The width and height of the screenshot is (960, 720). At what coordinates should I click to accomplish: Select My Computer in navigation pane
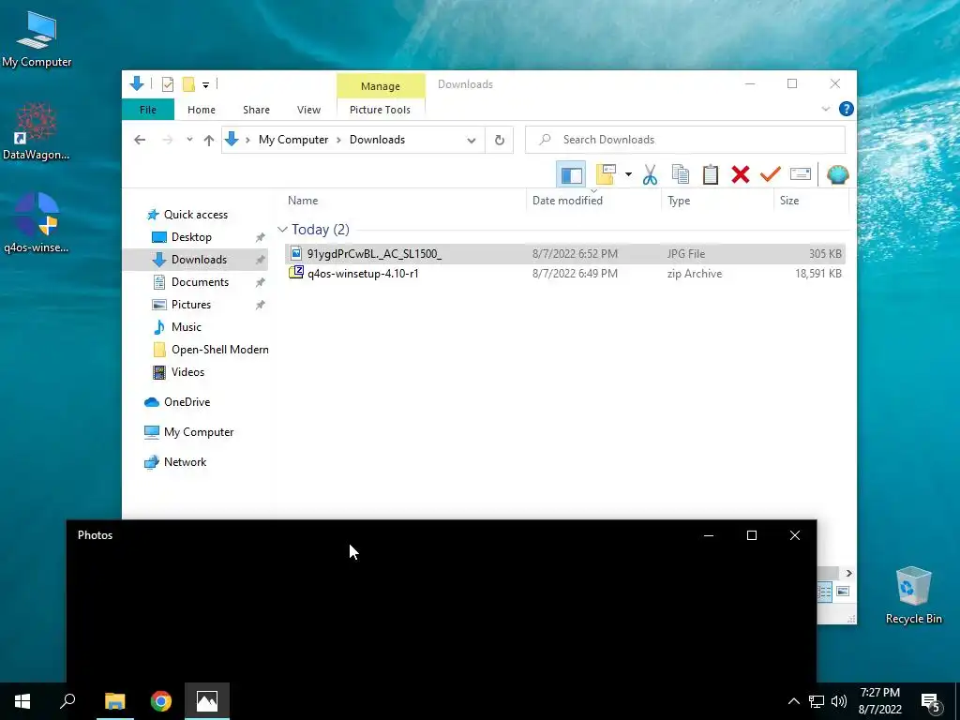click(x=199, y=432)
